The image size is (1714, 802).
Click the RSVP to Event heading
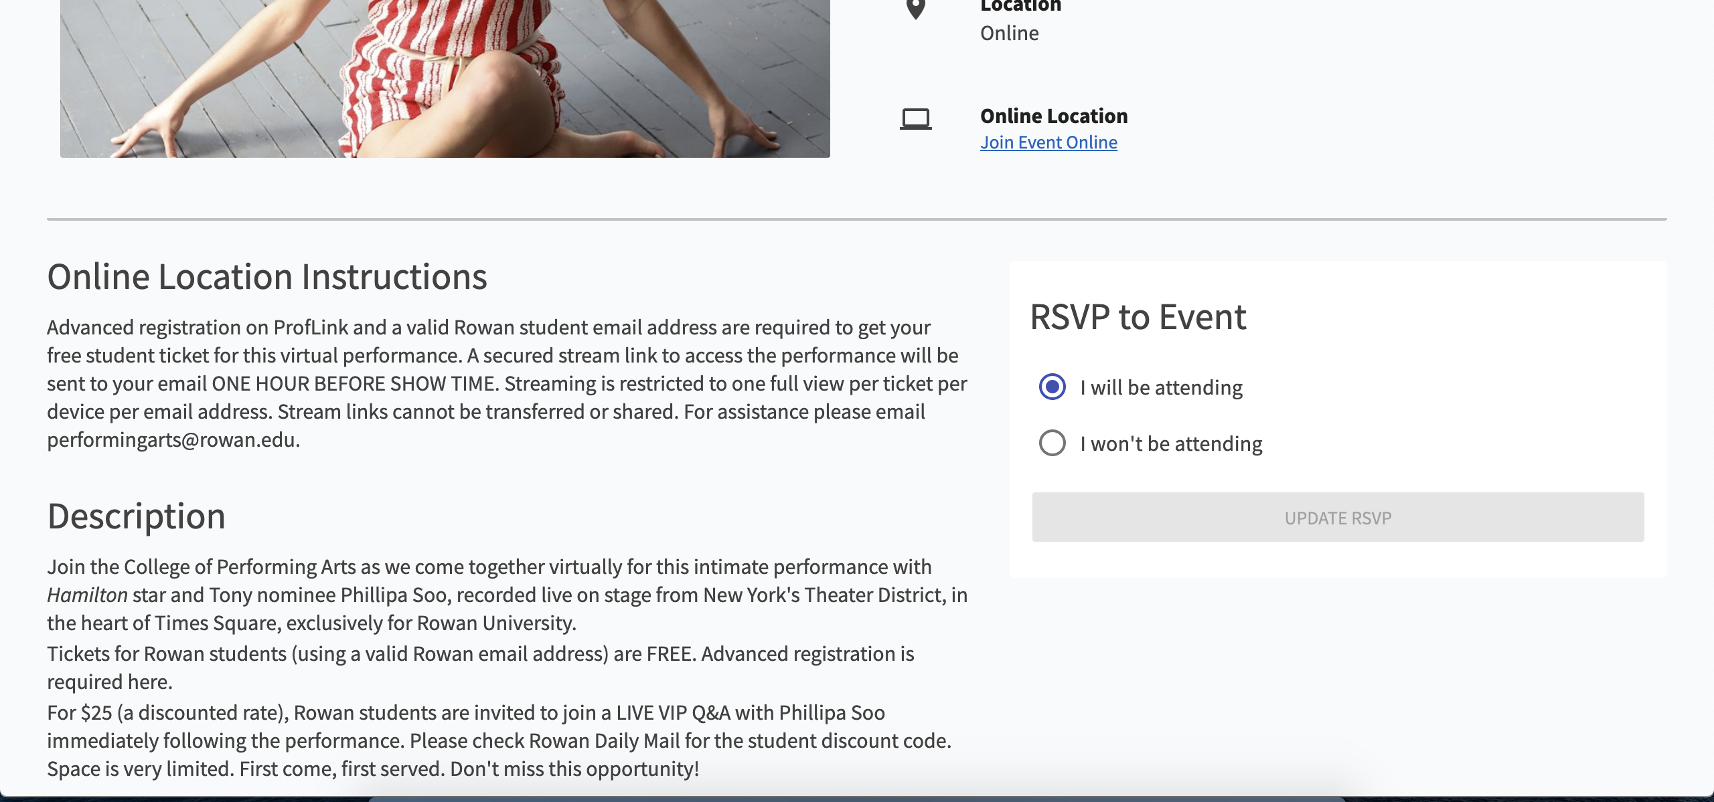[x=1138, y=317]
